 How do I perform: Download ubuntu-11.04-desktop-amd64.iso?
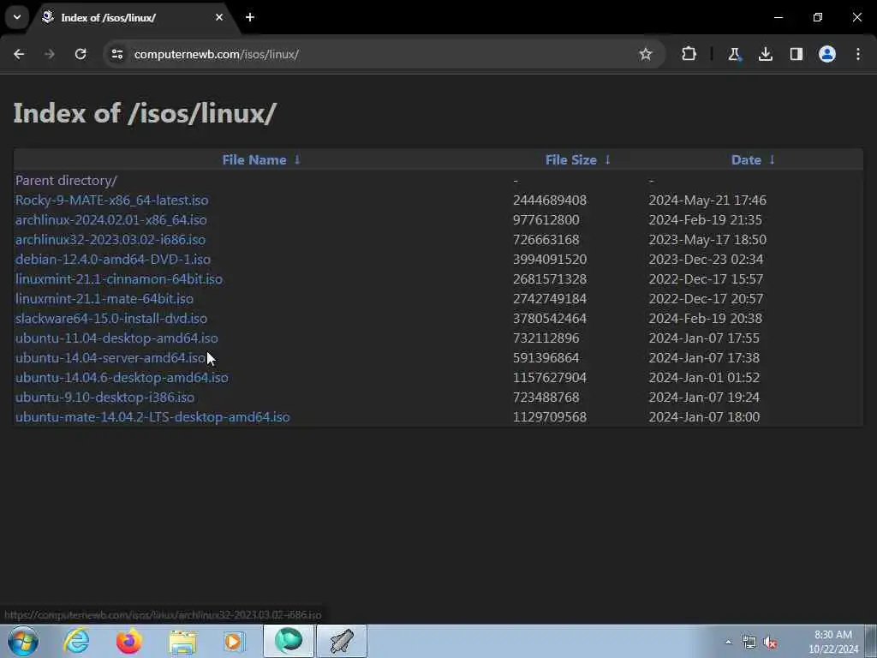116,338
